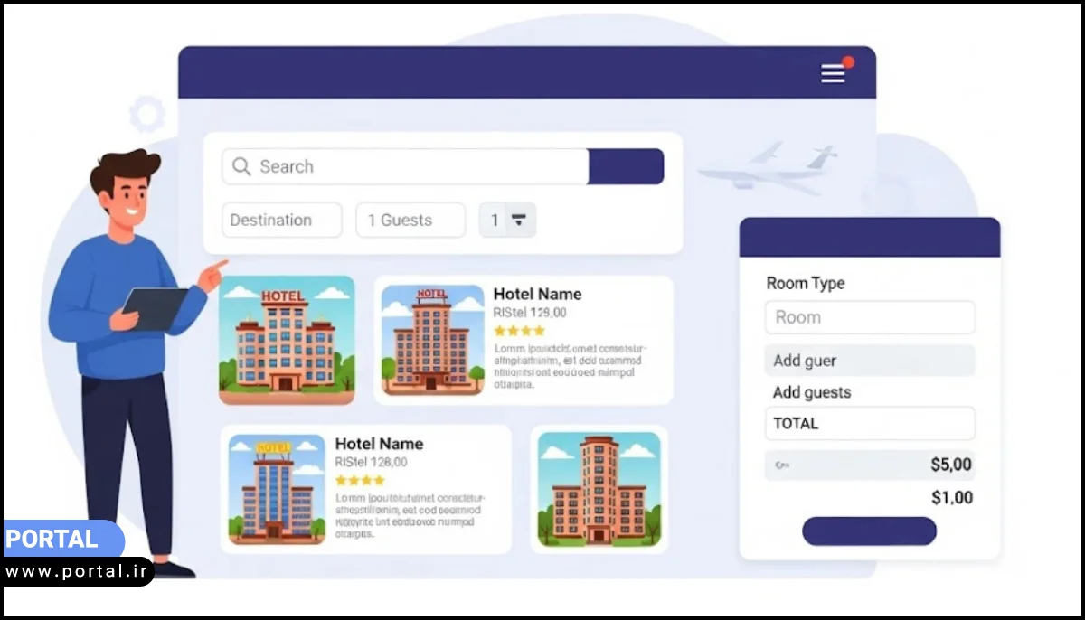Open the hamburger menu icon
The width and height of the screenshot is (1085, 620).
832,74
